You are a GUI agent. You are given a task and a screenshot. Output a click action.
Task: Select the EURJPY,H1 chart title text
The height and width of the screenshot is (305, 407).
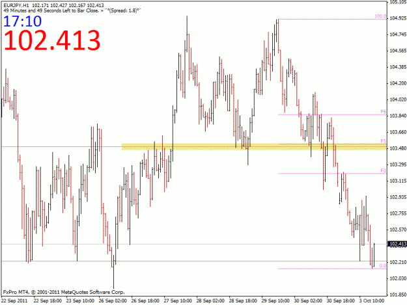[16, 5]
